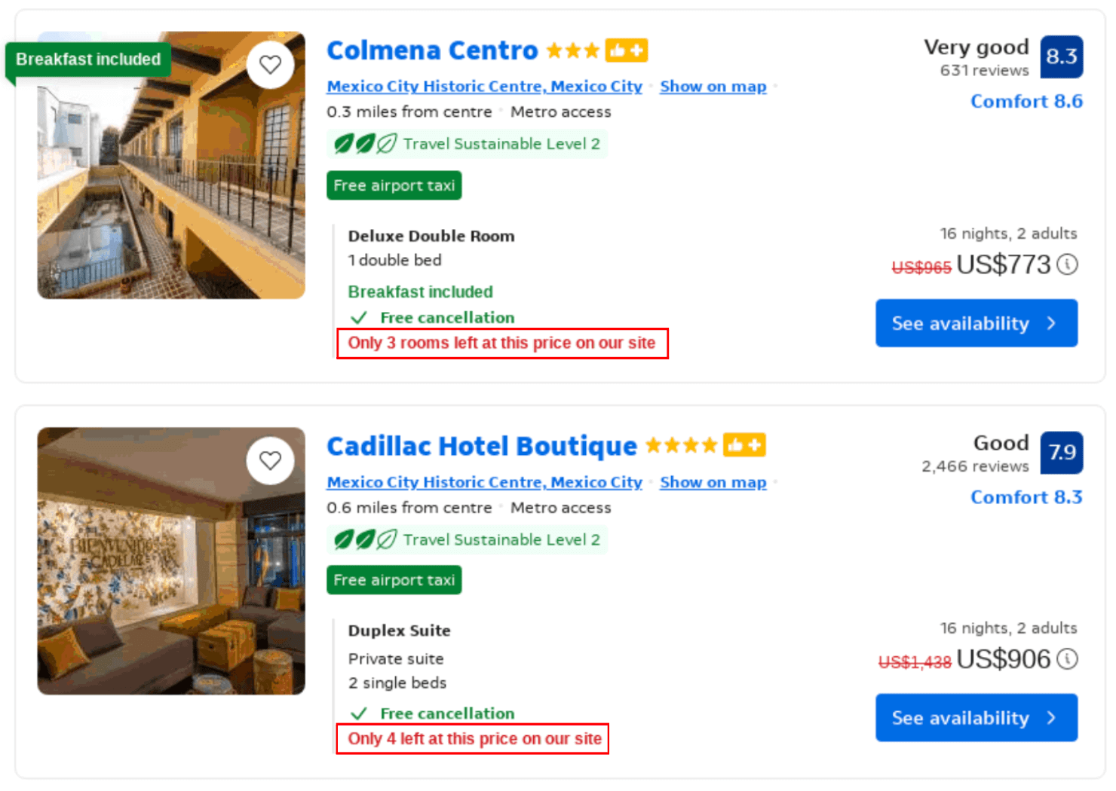Screen dimensions: 1116x791
Task: Click the Comfort 8.6 score label
Action: (1026, 100)
